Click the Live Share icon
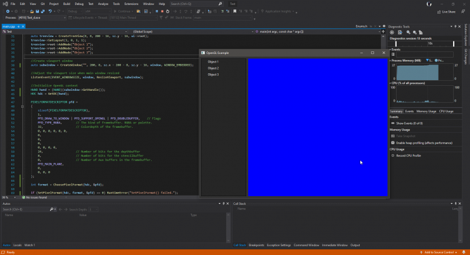470x255 pixels. tap(438, 11)
